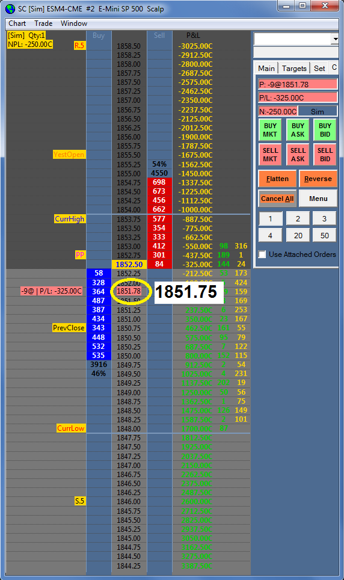
Task: Close the trade DOM window
Action: (325, 6)
